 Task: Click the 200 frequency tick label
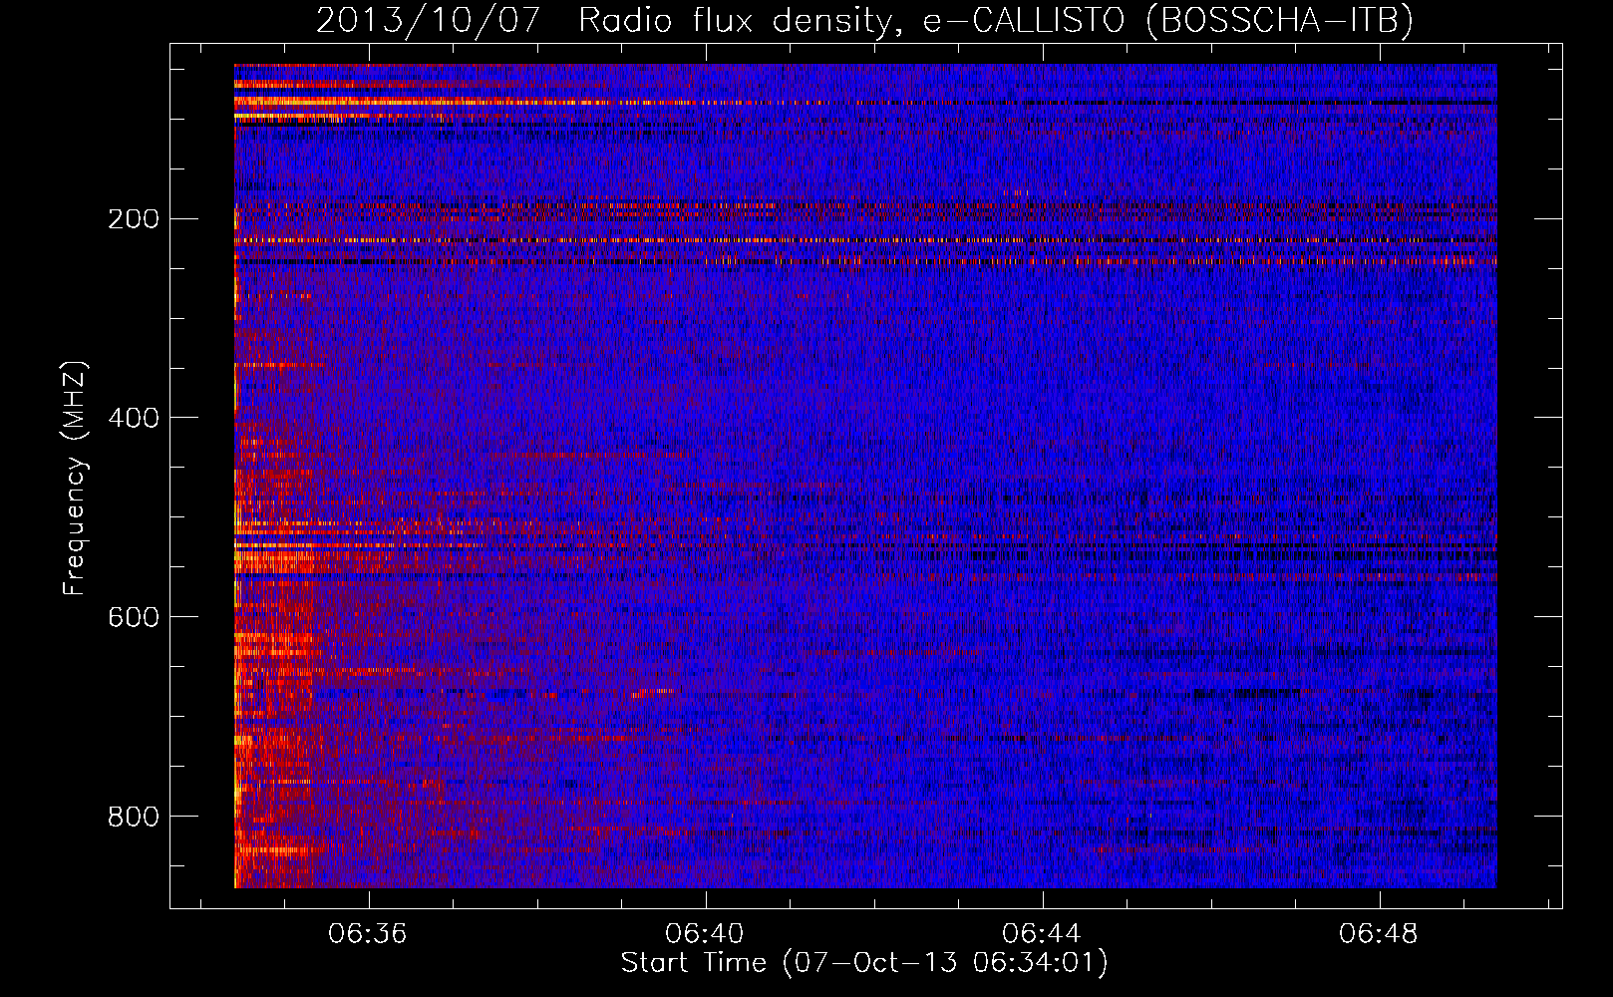[134, 219]
